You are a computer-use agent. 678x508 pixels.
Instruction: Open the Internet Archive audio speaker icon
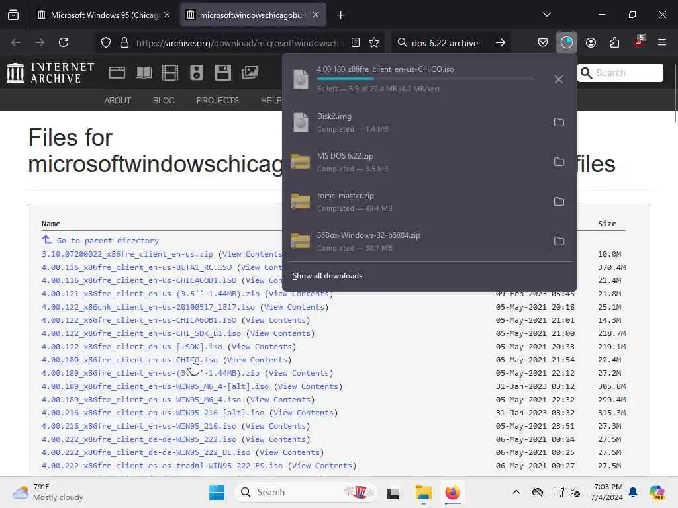(x=196, y=73)
